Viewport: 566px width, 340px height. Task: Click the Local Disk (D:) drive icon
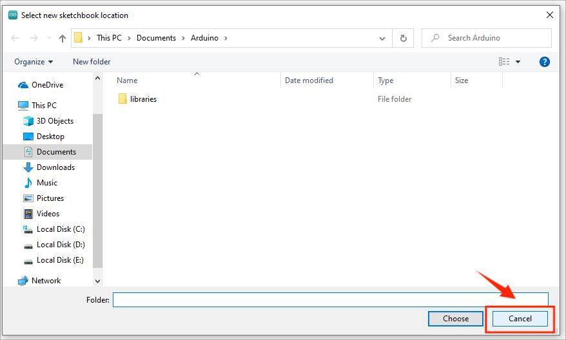coord(28,247)
